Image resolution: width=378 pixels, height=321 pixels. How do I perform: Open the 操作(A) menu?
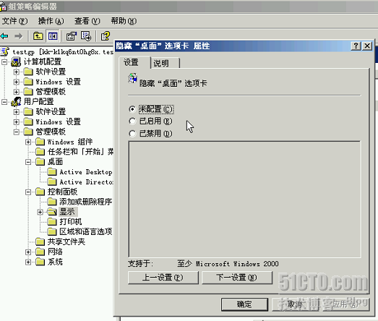pos(51,21)
